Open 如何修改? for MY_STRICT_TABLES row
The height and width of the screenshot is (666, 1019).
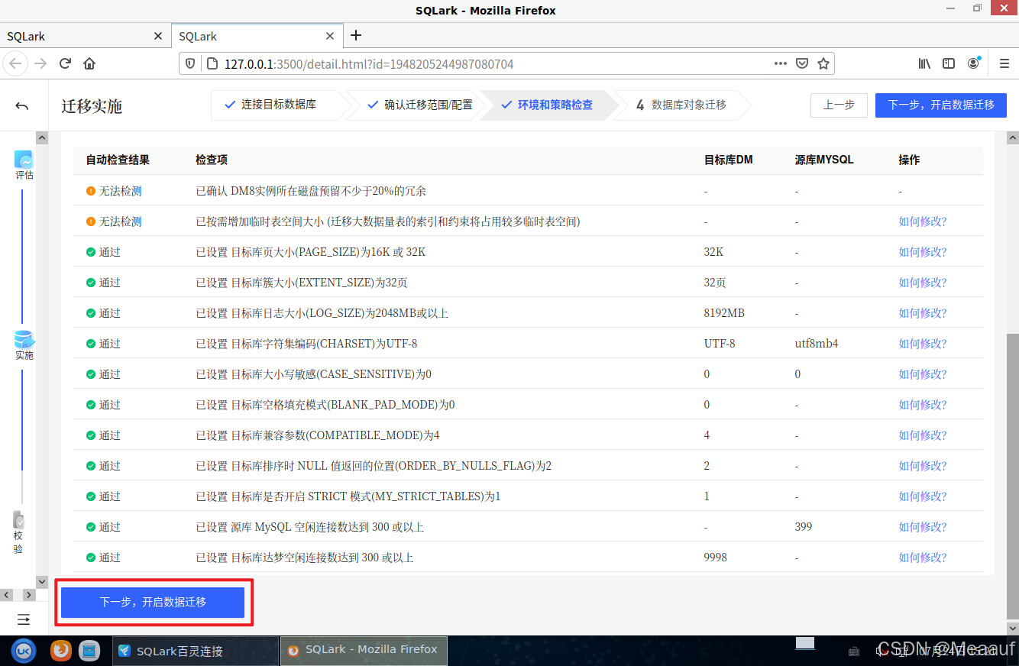923,496
